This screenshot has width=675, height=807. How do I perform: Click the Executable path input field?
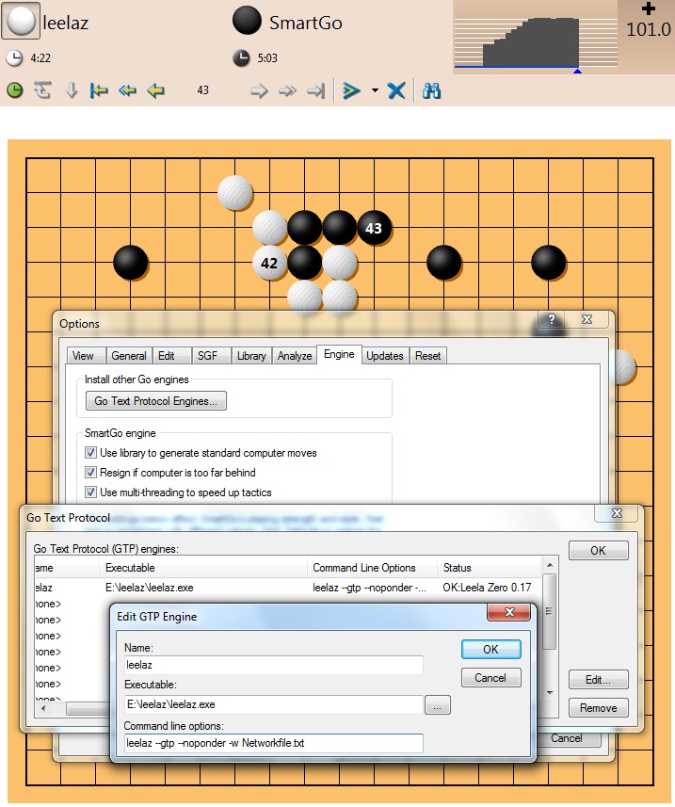coord(274,704)
